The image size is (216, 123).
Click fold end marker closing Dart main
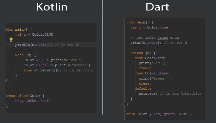pos(124,104)
